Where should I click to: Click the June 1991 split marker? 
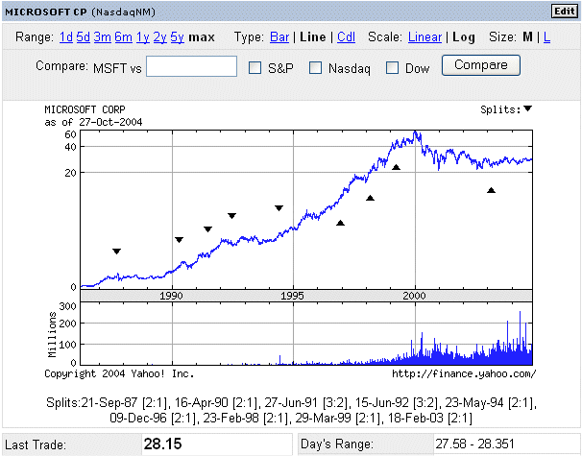[x=207, y=228]
